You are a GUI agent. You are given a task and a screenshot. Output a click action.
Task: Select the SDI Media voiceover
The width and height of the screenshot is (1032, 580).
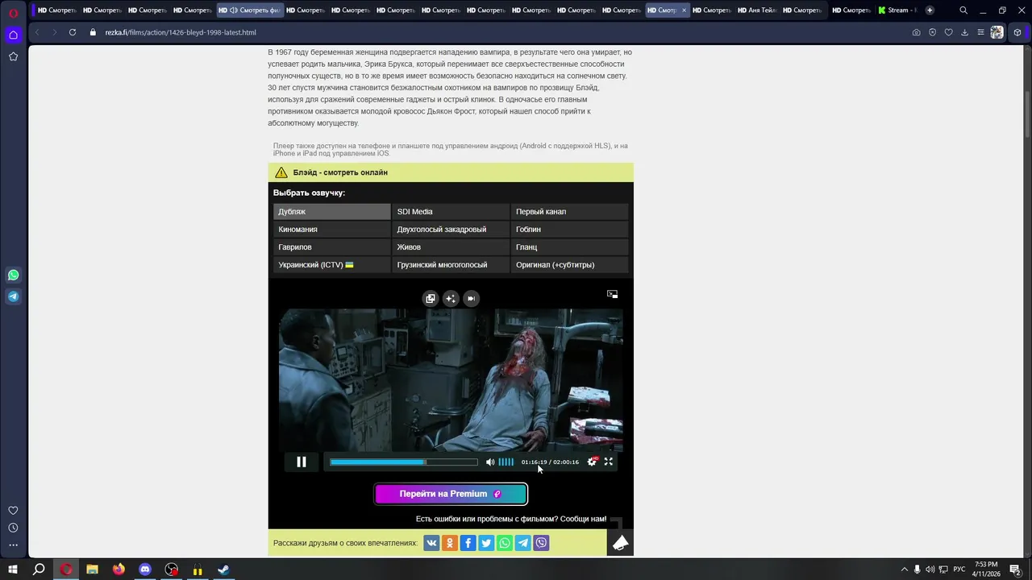tap(451, 212)
